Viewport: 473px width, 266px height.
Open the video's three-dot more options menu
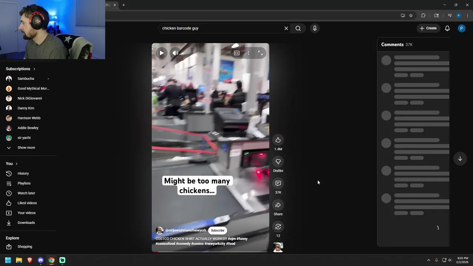[248, 53]
